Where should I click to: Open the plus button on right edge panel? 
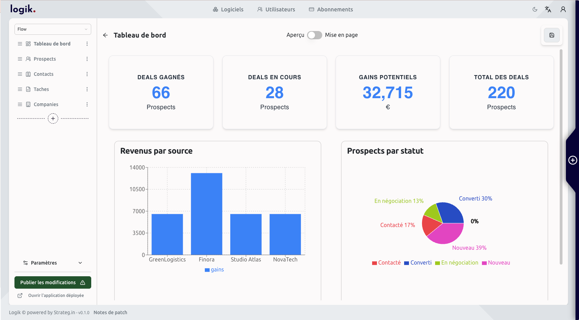[x=573, y=160]
